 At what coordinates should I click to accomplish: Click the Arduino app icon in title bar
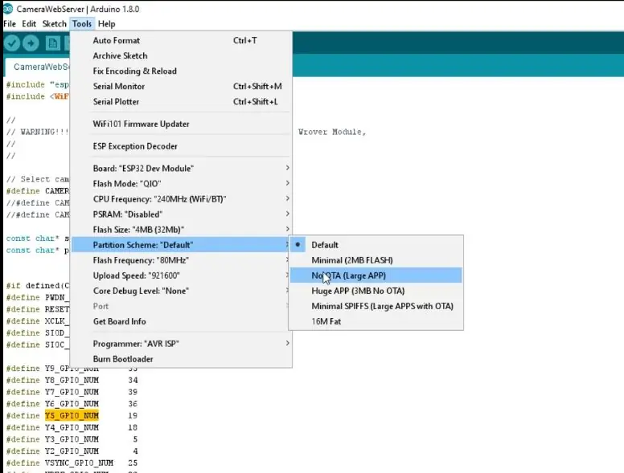click(7, 8)
